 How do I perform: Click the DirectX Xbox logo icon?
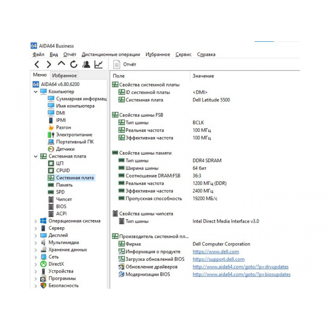tap(43, 264)
